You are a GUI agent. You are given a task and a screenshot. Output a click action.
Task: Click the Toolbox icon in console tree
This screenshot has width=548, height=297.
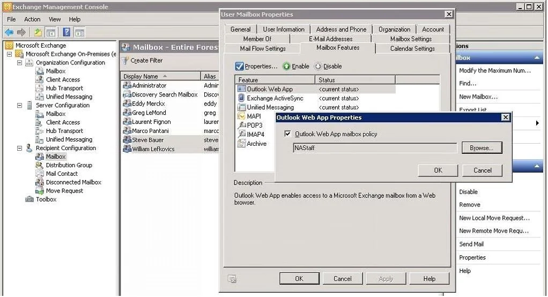[29, 199]
